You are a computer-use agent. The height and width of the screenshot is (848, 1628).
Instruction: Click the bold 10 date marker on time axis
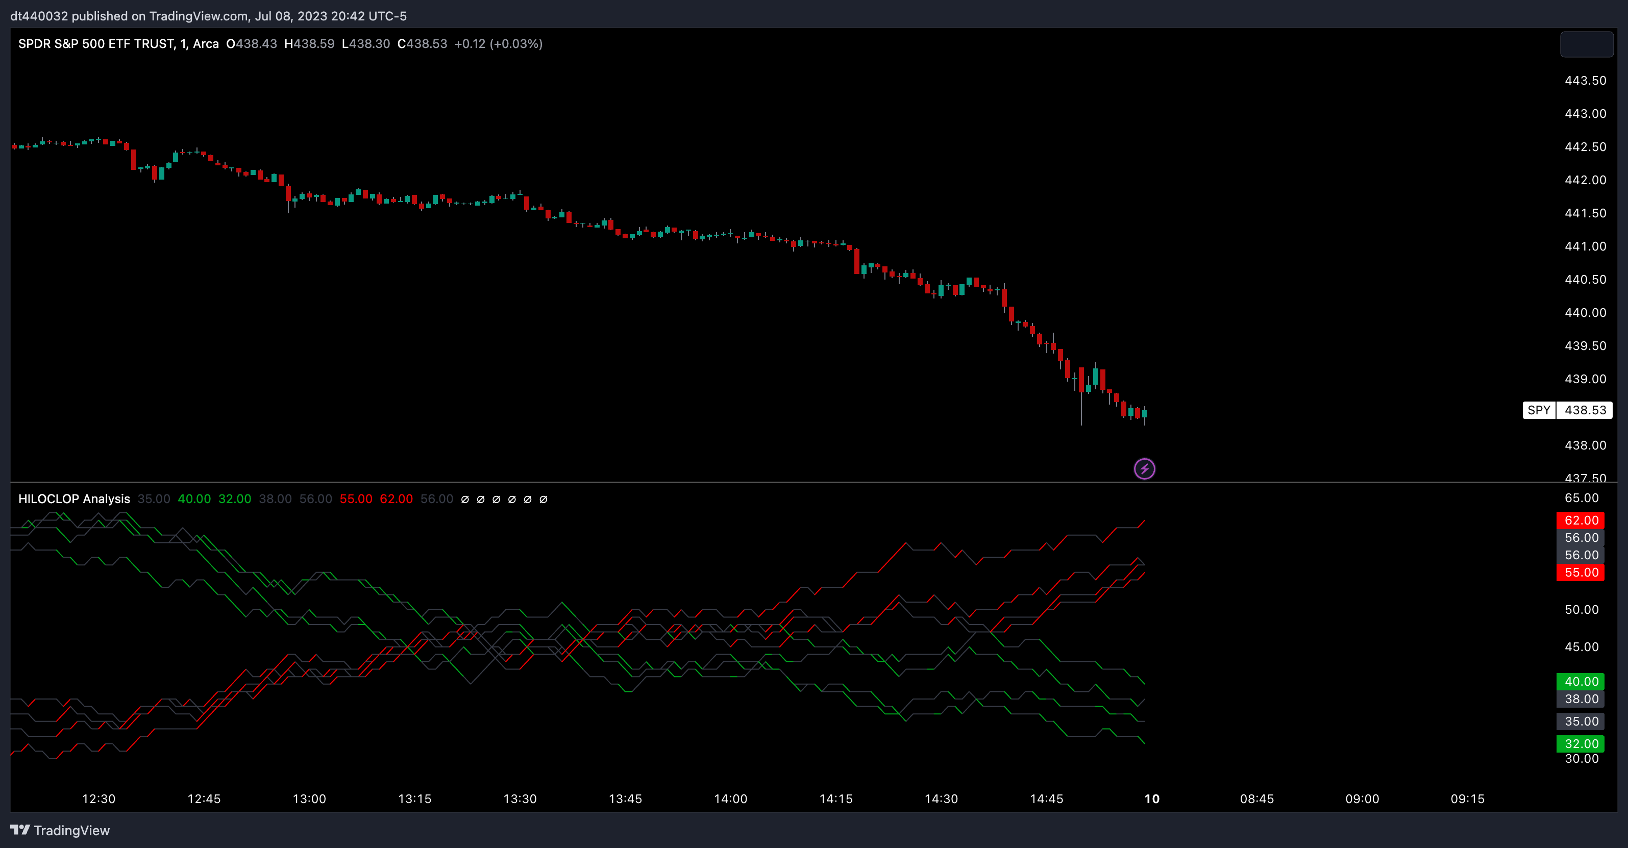(x=1151, y=799)
